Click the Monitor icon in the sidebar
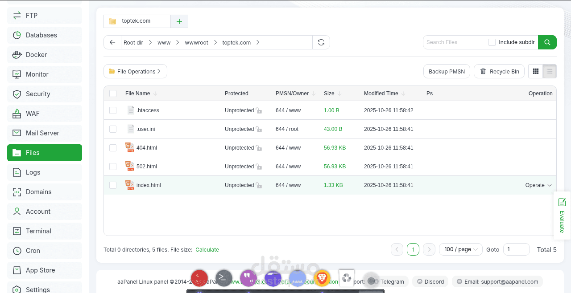 click(x=17, y=74)
